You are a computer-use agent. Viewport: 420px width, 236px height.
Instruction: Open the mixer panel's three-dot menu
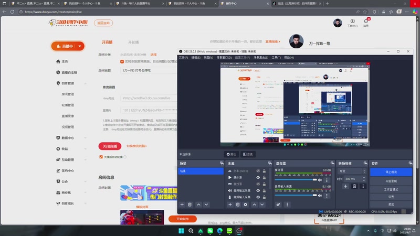pyautogui.click(x=287, y=205)
